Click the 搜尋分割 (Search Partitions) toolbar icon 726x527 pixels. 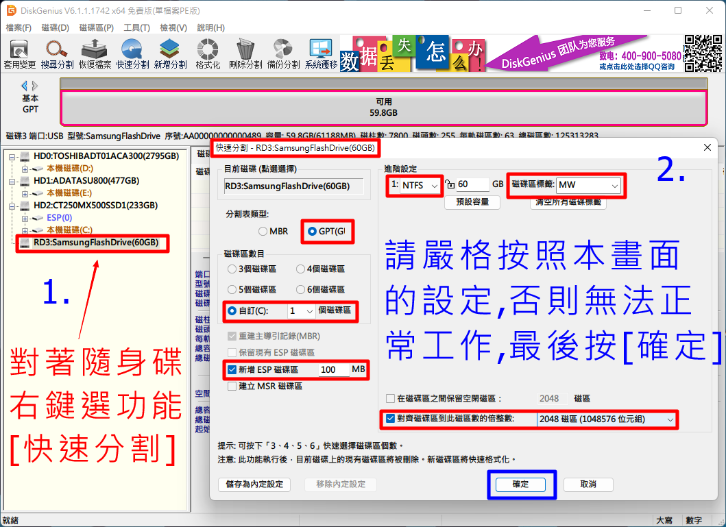coord(57,53)
